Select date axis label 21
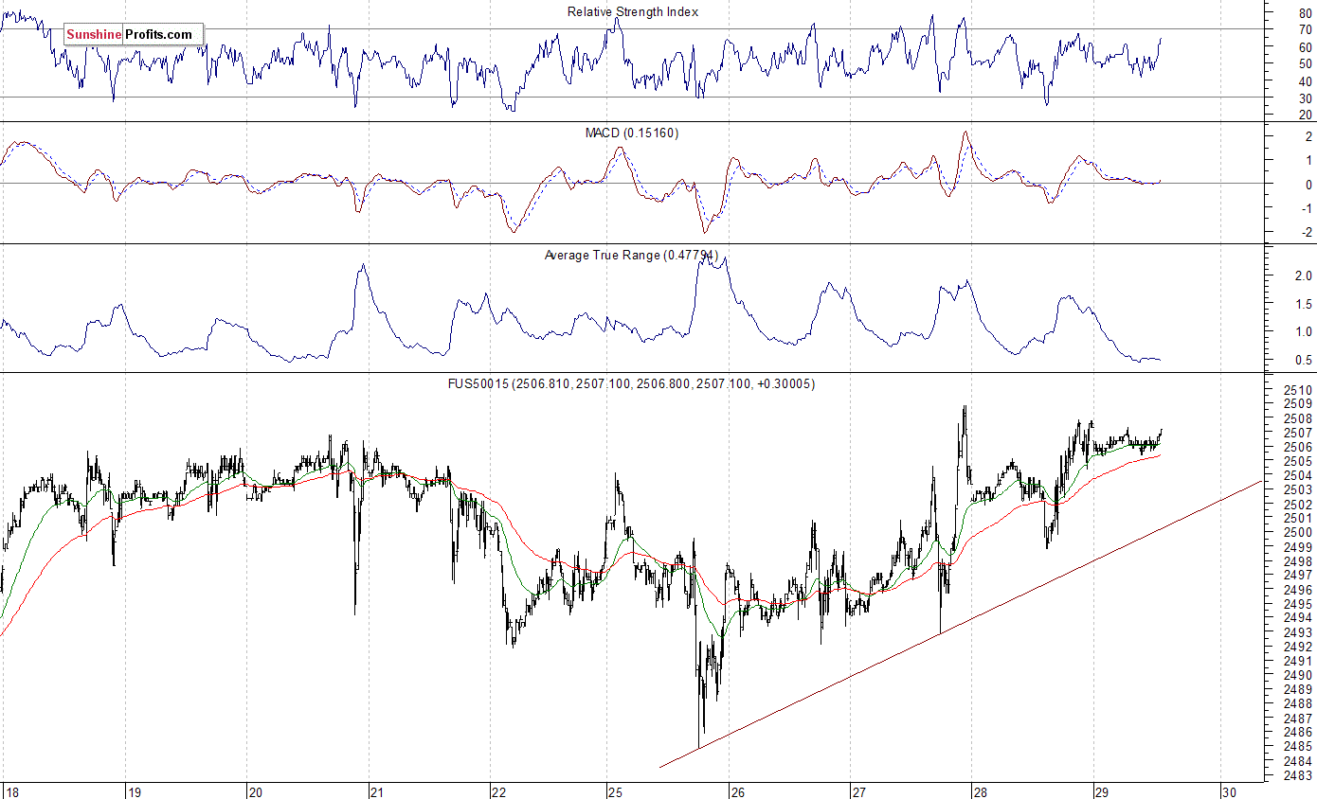This screenshot has height=799, width=1317. tap(377, 790)
